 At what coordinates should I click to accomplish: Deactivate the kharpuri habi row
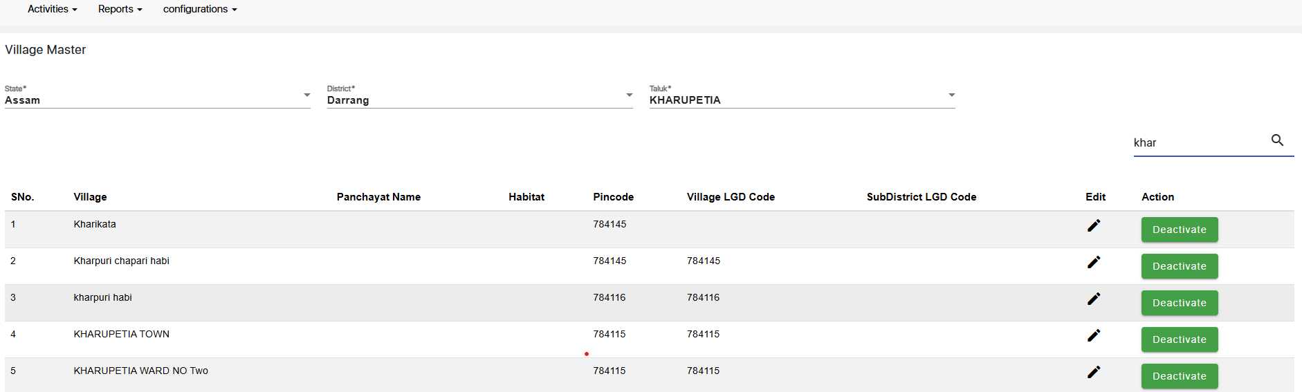click(1180, 303)
